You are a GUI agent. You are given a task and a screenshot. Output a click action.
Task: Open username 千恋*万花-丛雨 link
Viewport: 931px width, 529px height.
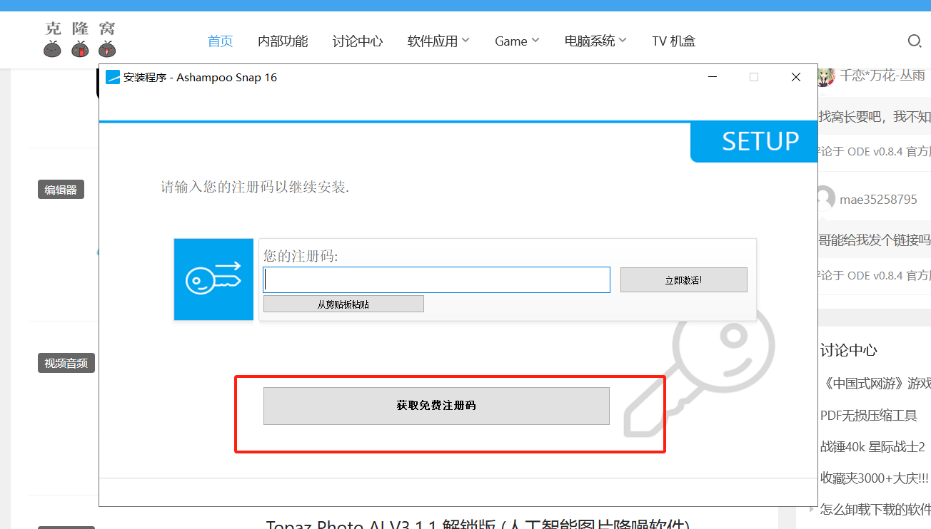(x=882, y=76)
